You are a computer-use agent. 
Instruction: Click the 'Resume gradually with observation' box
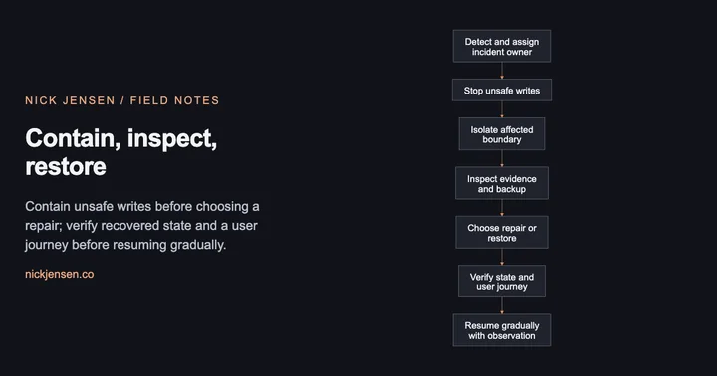point(502,330)
